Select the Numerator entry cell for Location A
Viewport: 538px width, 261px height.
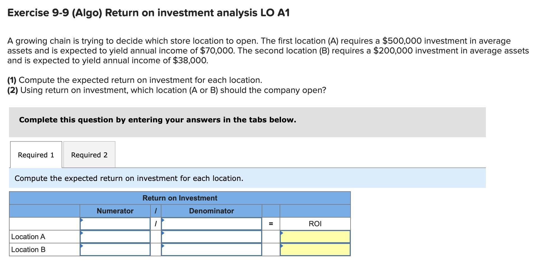[115, 237]
